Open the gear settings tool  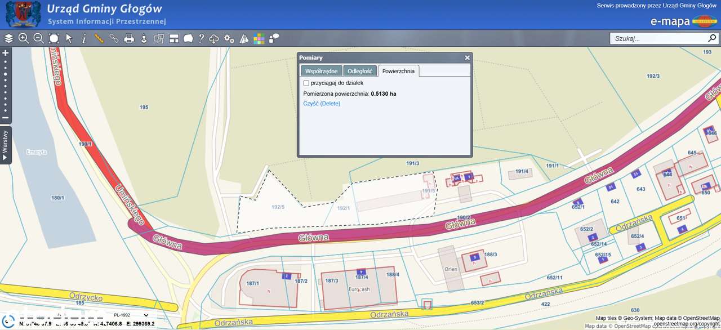(x=229, y=38)
